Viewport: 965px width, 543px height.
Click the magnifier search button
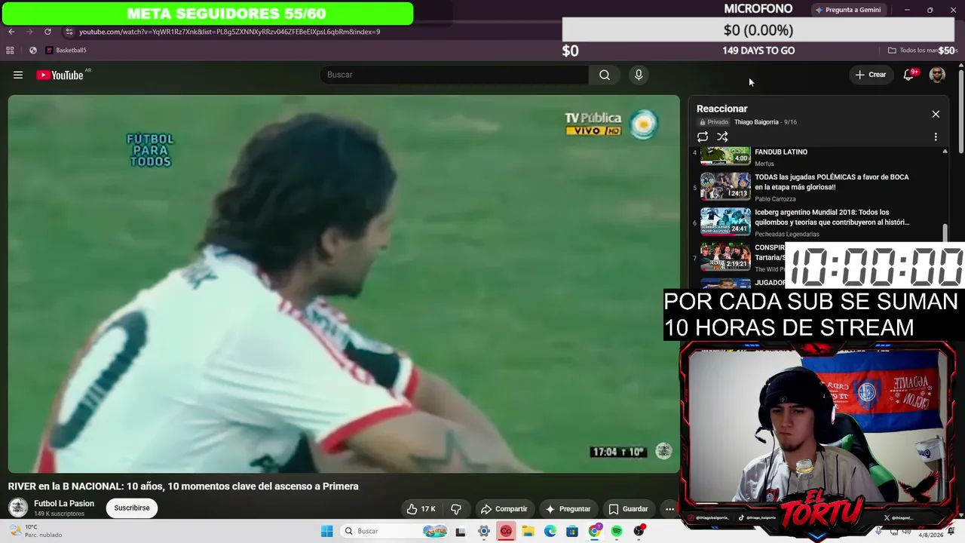click(x=605, y=75)
